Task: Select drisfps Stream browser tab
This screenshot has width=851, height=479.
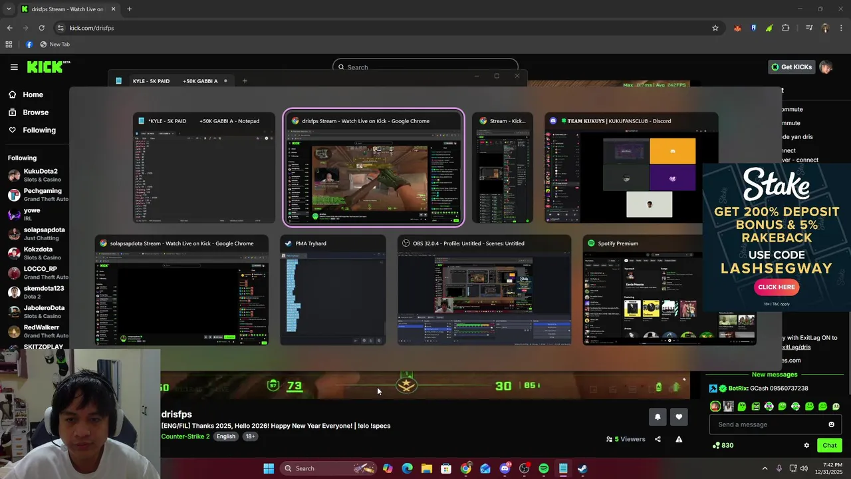Action: coord(67,9)
